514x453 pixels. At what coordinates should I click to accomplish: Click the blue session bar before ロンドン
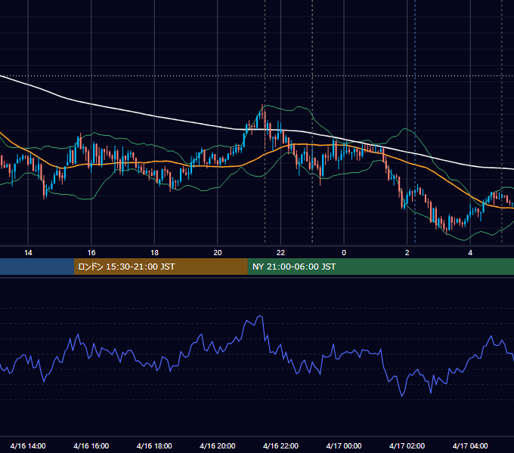[37, 267]
